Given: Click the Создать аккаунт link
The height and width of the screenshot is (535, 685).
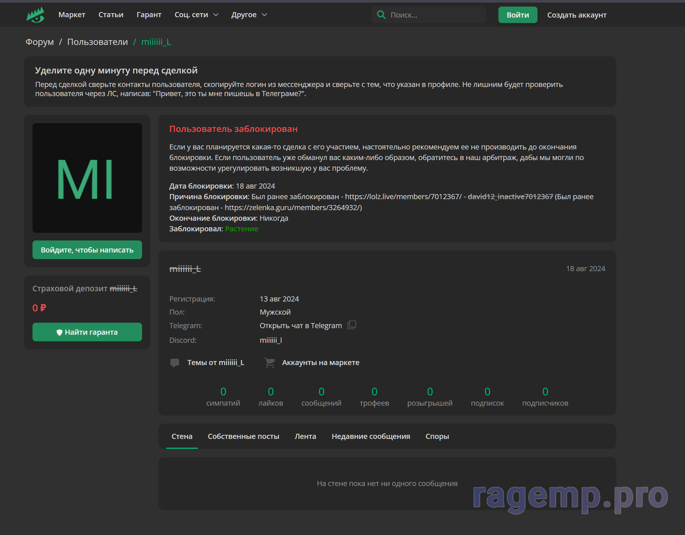Looking at the screenshot, I should pos(577,15).
